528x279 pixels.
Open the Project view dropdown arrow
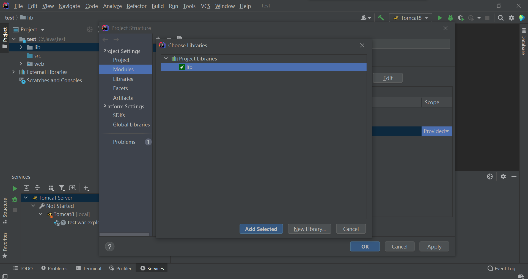43,30
